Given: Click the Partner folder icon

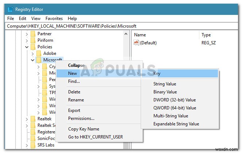Looking at the screenshot, I should (x=33, y=34).
